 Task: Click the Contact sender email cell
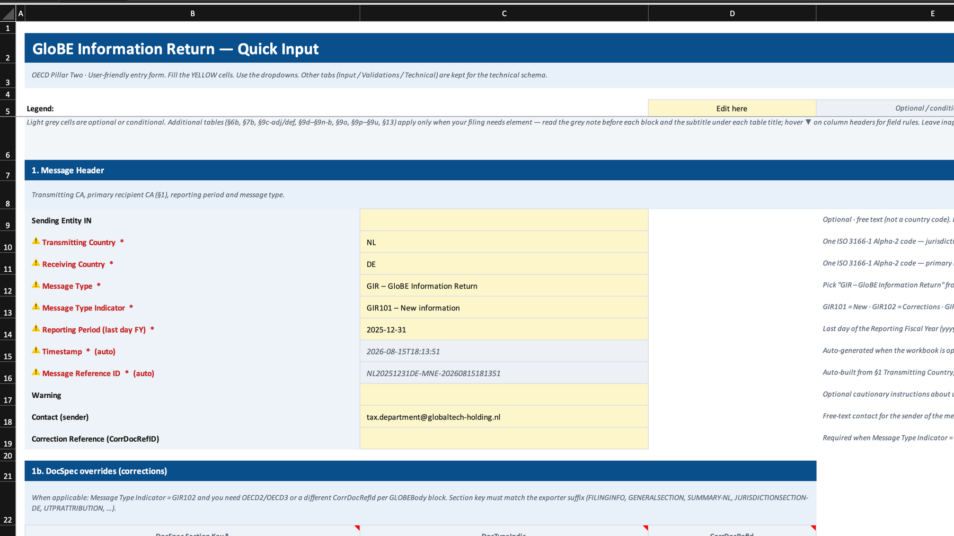[504, 417]
